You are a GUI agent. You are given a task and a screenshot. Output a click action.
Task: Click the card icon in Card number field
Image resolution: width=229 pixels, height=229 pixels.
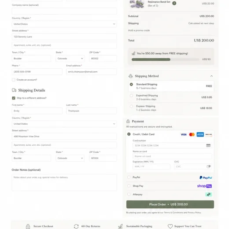tap(208, 145)
